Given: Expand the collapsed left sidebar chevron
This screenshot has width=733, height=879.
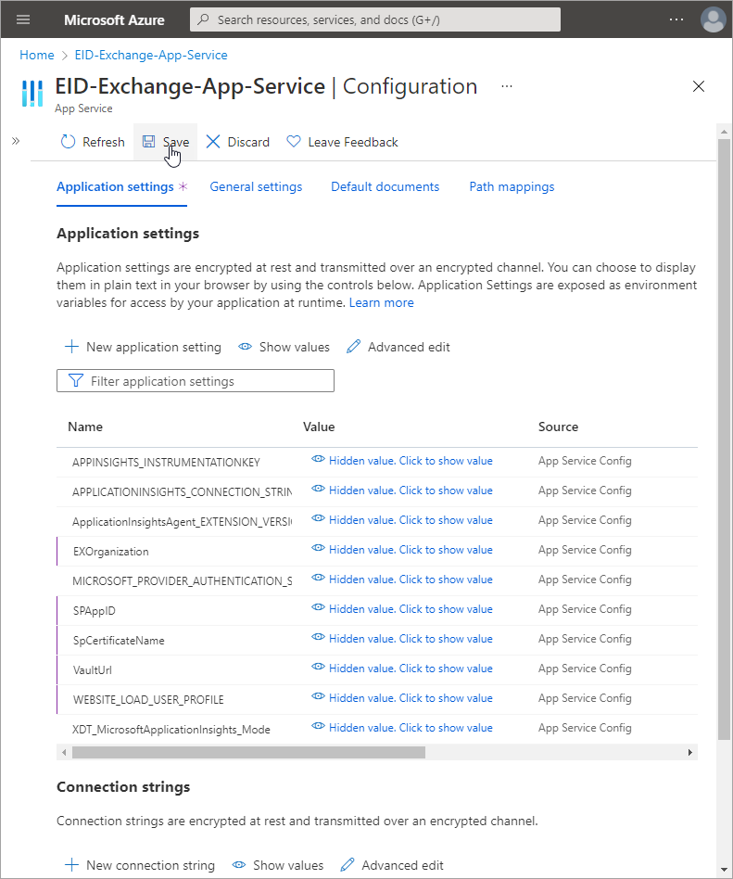Looking at the screenshot, I should (16, 141).
